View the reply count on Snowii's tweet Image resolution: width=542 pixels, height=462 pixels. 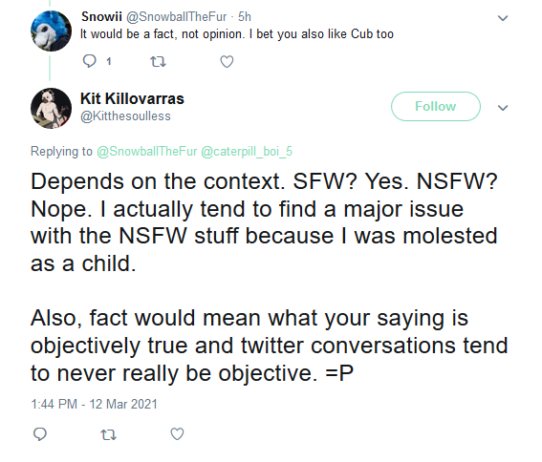(109, 62)
